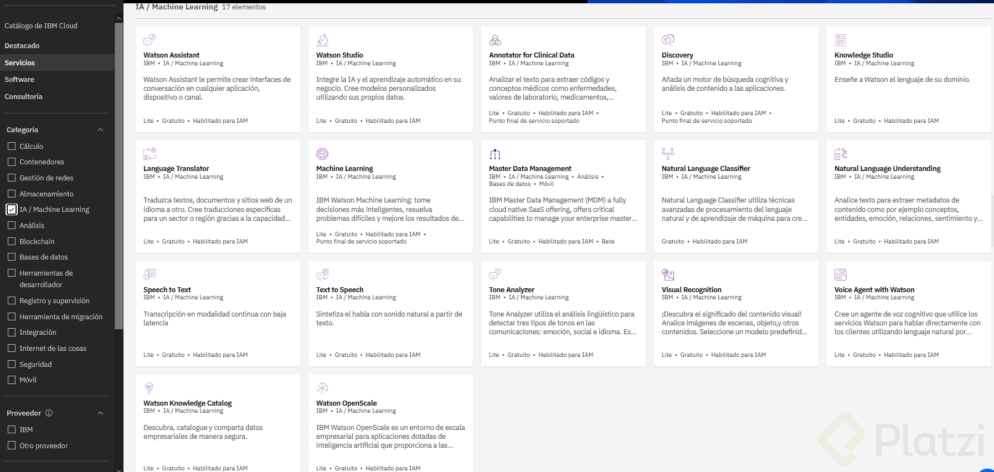994x472 pixels.
Task: Toggle the Gestión de redes checkbox
Action: [x=12, y=178]
